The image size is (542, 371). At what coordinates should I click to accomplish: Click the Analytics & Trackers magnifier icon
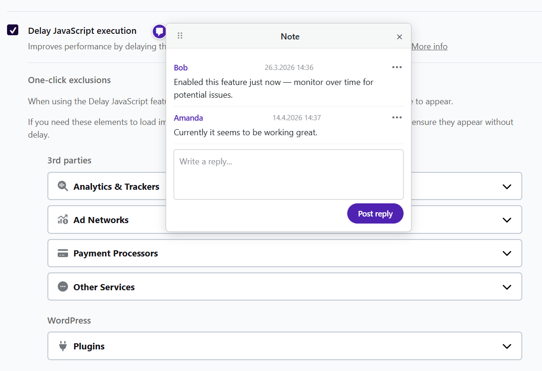pyautogui.click(x=62, y=186)
